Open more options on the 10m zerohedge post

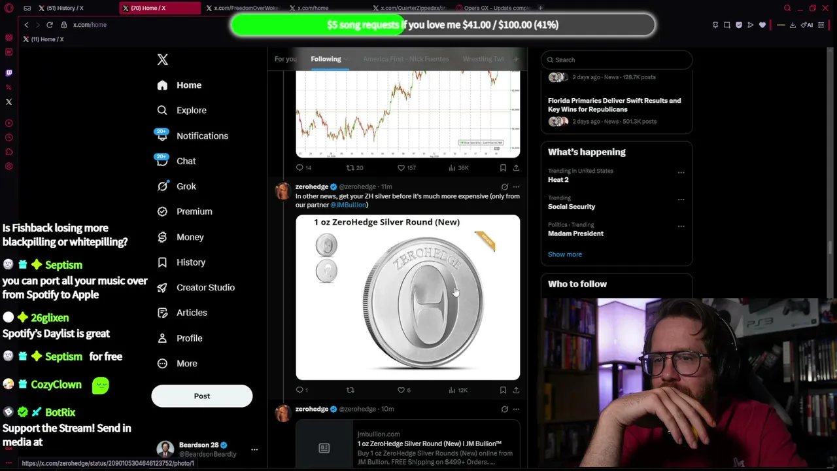pyautogui.click(x=516, y=410)
